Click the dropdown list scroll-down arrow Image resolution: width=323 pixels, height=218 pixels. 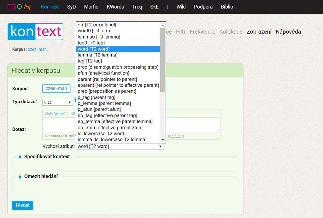click(162, 140)
